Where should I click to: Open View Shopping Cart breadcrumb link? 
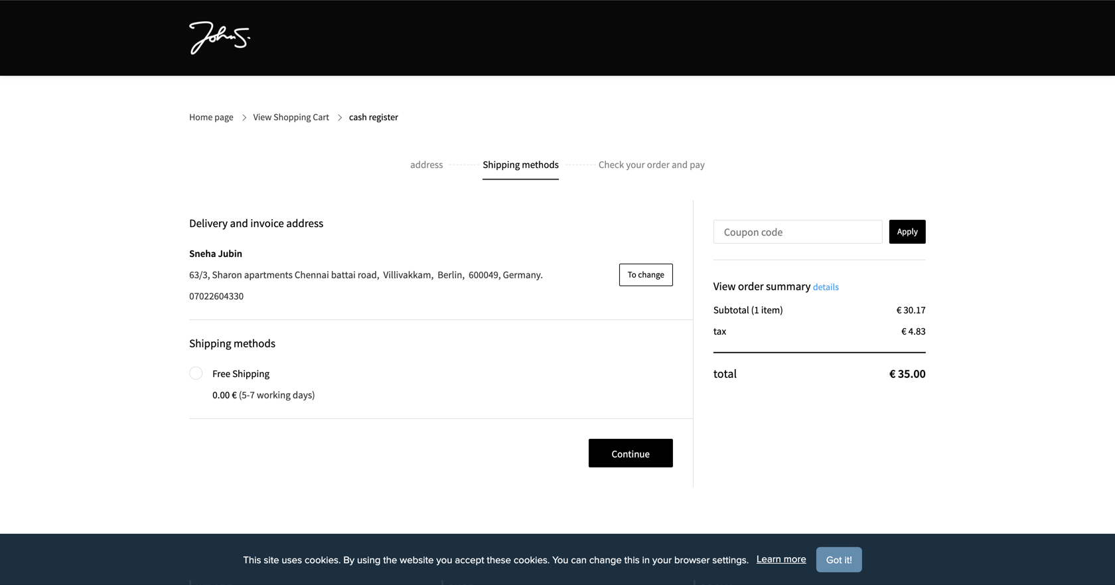pyautogui.click(x=291, y=117)
